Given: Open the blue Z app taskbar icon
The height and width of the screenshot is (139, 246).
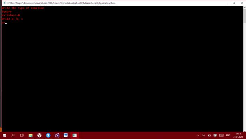Looking at the screenshot, I should 48,135.
